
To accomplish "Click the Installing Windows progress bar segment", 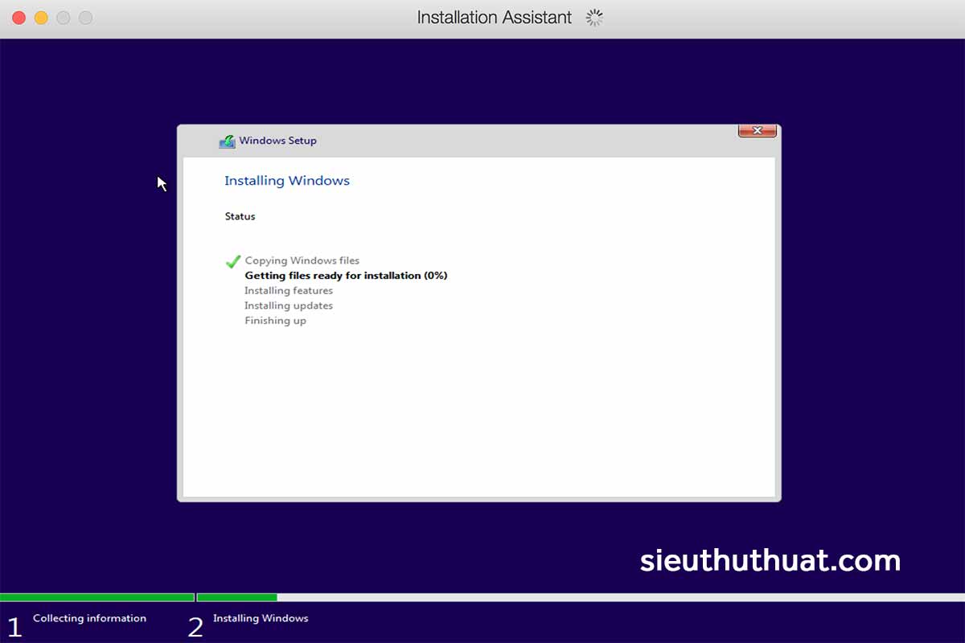I will [x=581, y=597].
